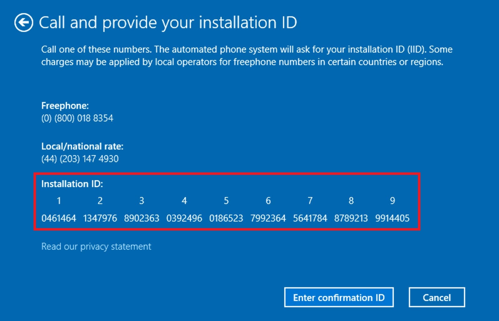Select installation ID block 7992364

click(268, 218)
